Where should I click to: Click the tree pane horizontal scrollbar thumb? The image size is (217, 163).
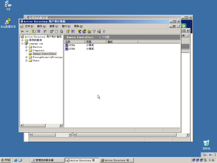[34, 125]
